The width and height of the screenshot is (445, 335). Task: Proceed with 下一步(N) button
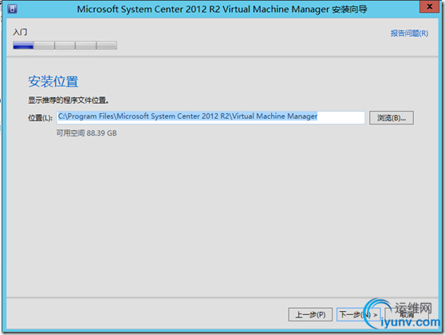coord(358,314)
